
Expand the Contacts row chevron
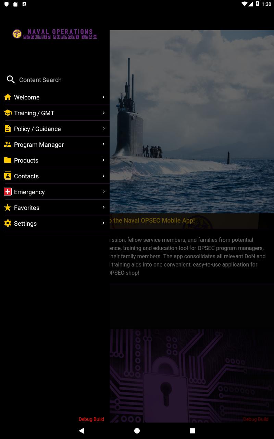click(103, 176)
